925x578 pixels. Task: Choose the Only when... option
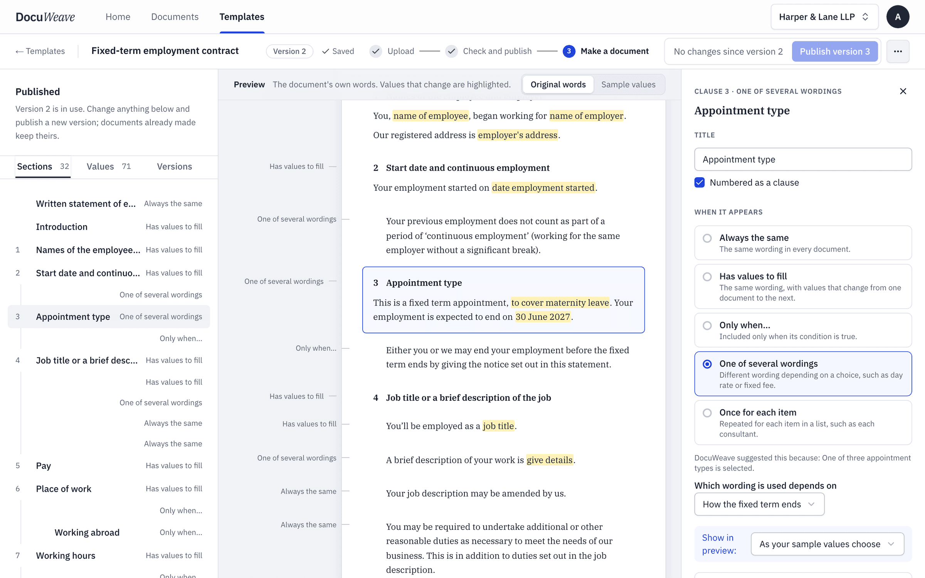pos(803,330)
